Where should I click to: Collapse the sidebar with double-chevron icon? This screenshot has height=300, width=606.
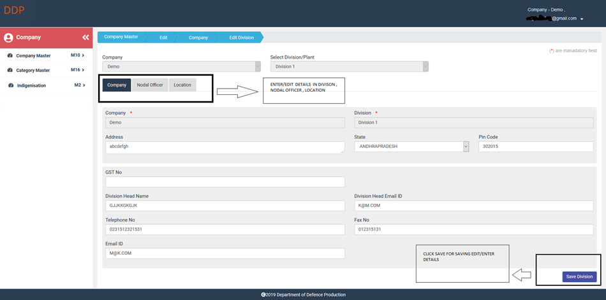85,38
